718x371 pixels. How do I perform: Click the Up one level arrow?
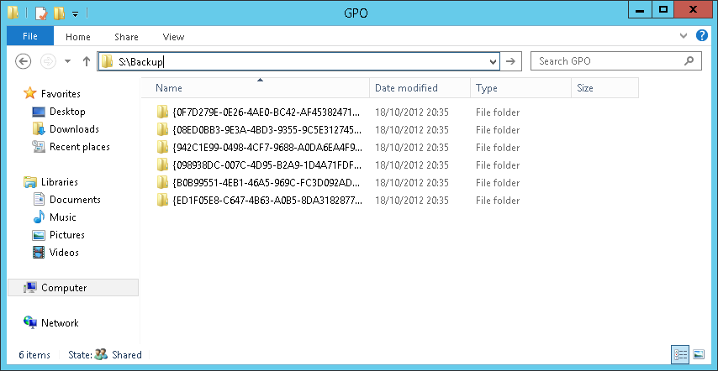(x=87, y=61)
